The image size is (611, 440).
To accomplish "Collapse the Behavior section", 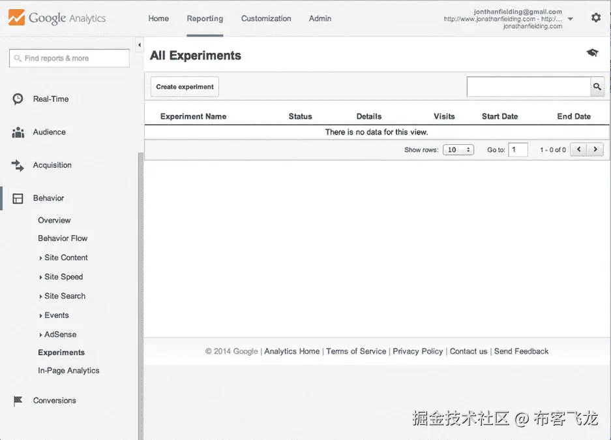I will [x=48, y=198].
